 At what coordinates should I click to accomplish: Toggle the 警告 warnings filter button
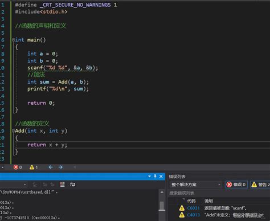[261, 185]
